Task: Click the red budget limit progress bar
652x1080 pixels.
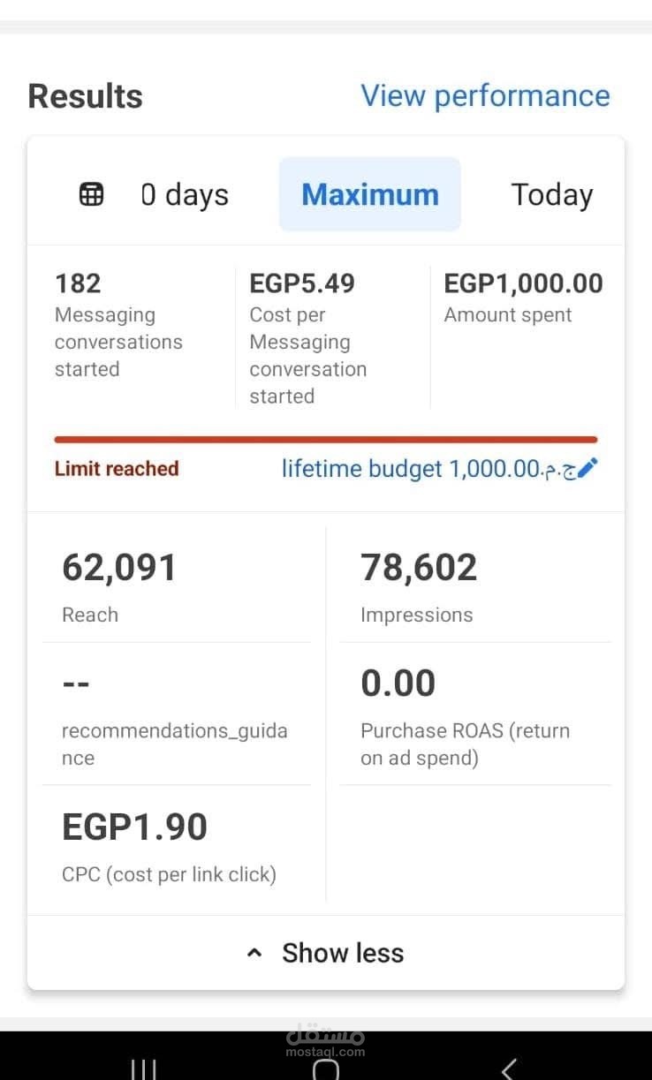Action: (326, 439)
